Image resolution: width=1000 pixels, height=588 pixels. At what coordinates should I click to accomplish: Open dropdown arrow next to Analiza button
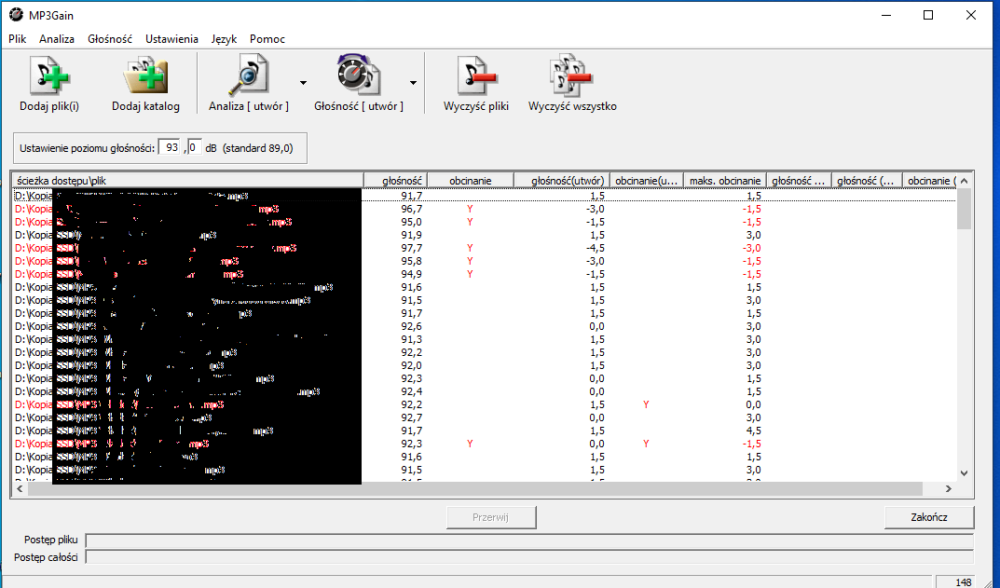point(303,83)
